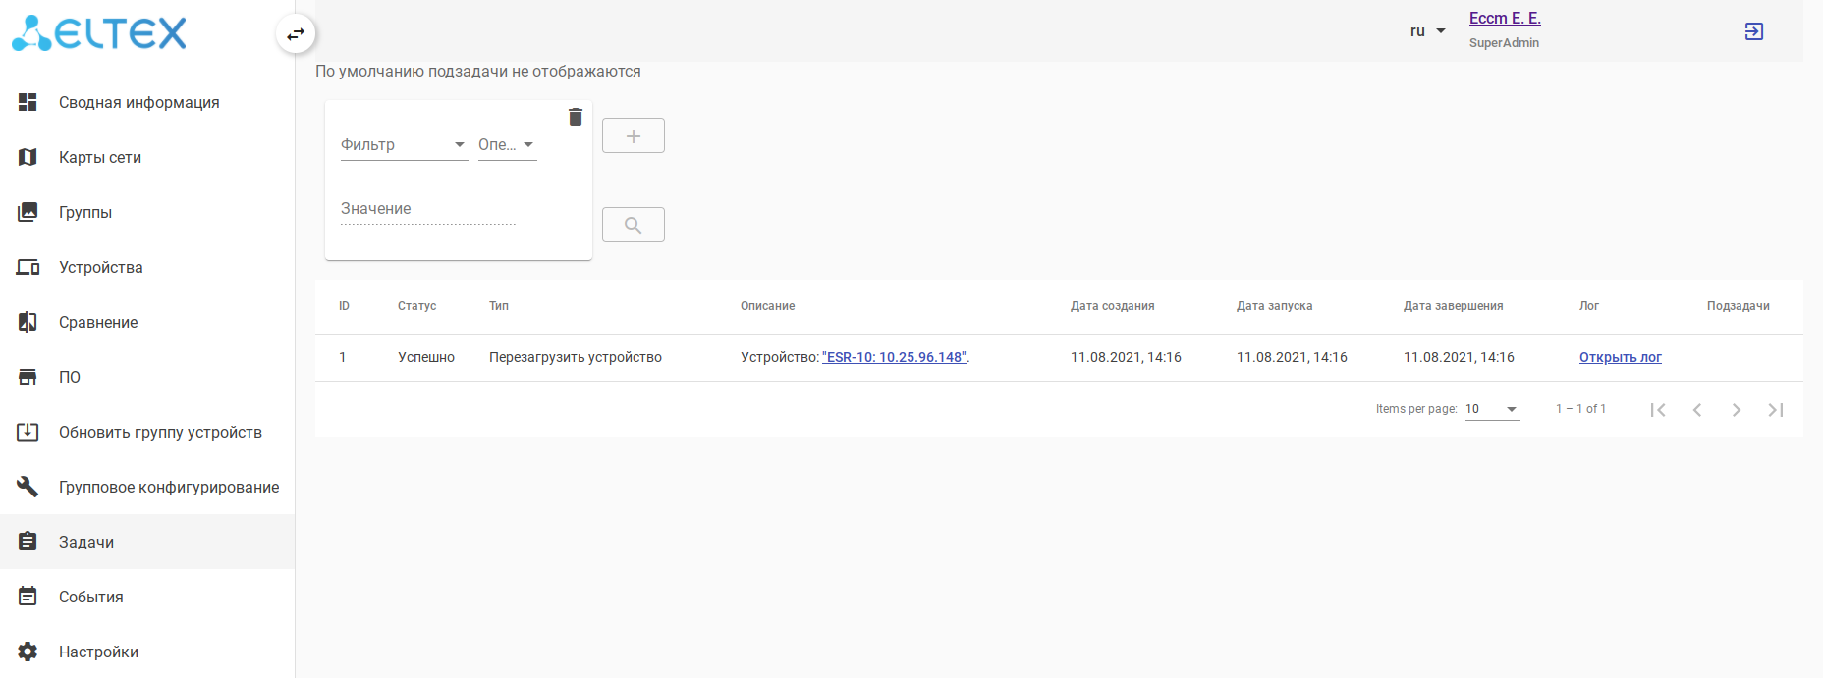Viewport: 1823px width, 678px height.
Task: Click the sidebar collapse arrows icon
Action: click(296, 34)
